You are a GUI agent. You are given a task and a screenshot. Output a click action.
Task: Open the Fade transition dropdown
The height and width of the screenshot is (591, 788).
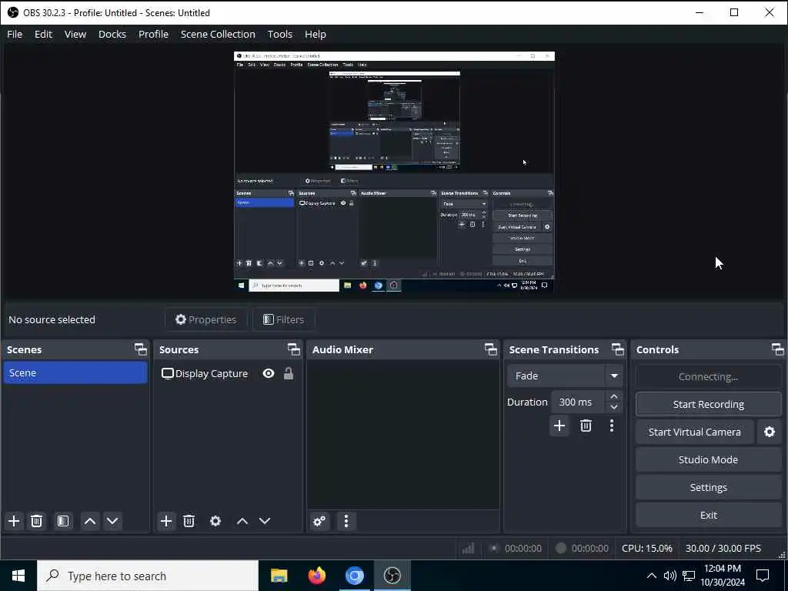pyautogui.click(x=614, y=376)
